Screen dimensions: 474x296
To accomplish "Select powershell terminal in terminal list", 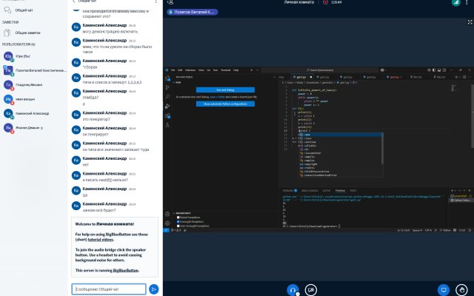I will coord(461,196).
